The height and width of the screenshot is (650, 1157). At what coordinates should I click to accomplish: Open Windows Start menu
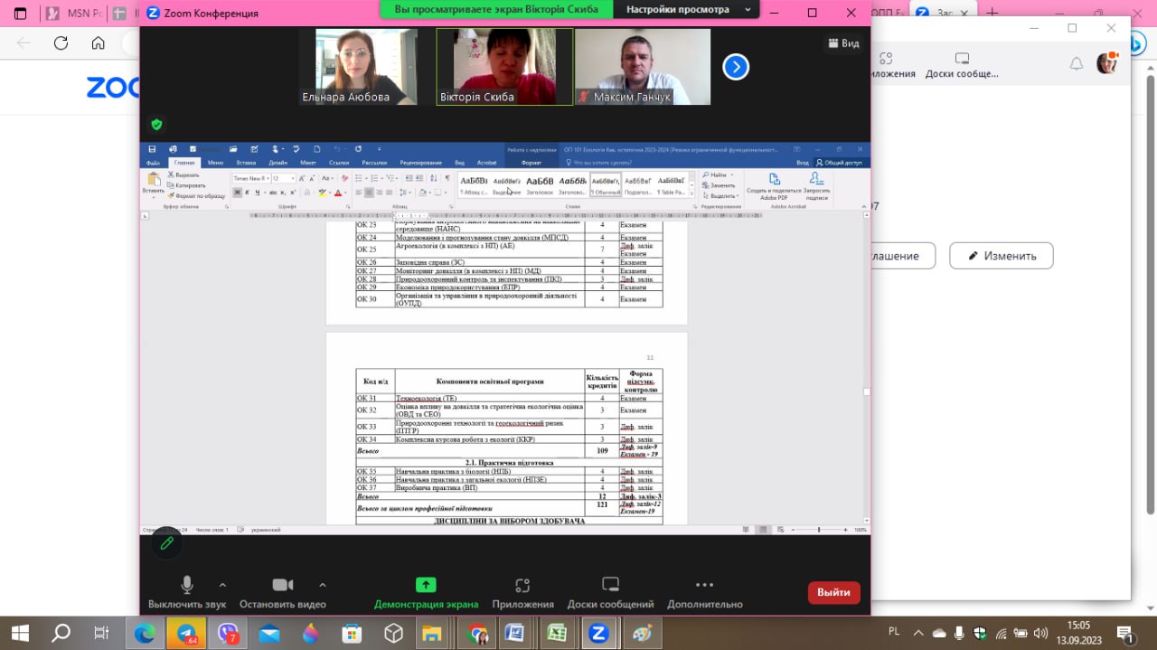[20, 633]
